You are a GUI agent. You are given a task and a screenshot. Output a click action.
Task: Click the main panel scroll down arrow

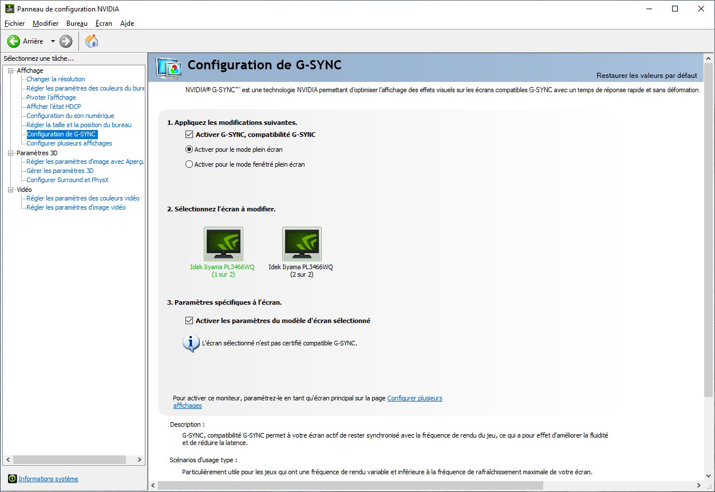(x=709, y=475)
